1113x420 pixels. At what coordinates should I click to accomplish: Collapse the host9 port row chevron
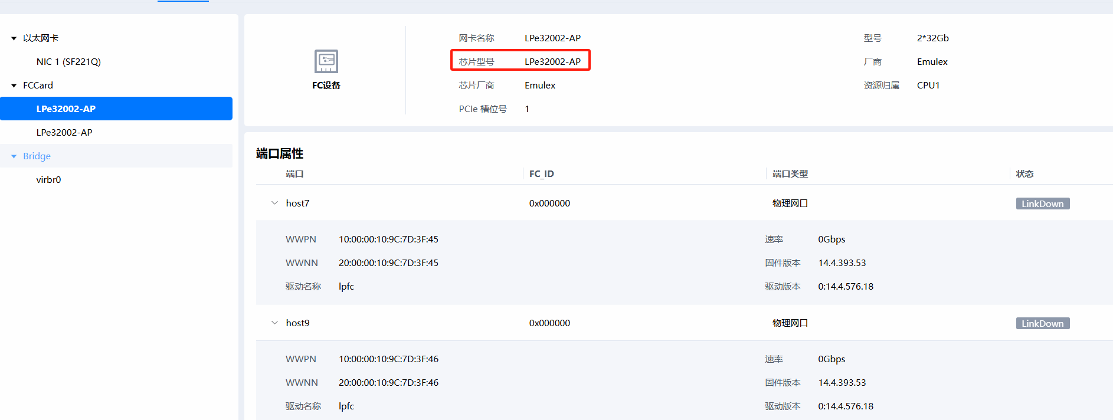(x=274, y=323)
